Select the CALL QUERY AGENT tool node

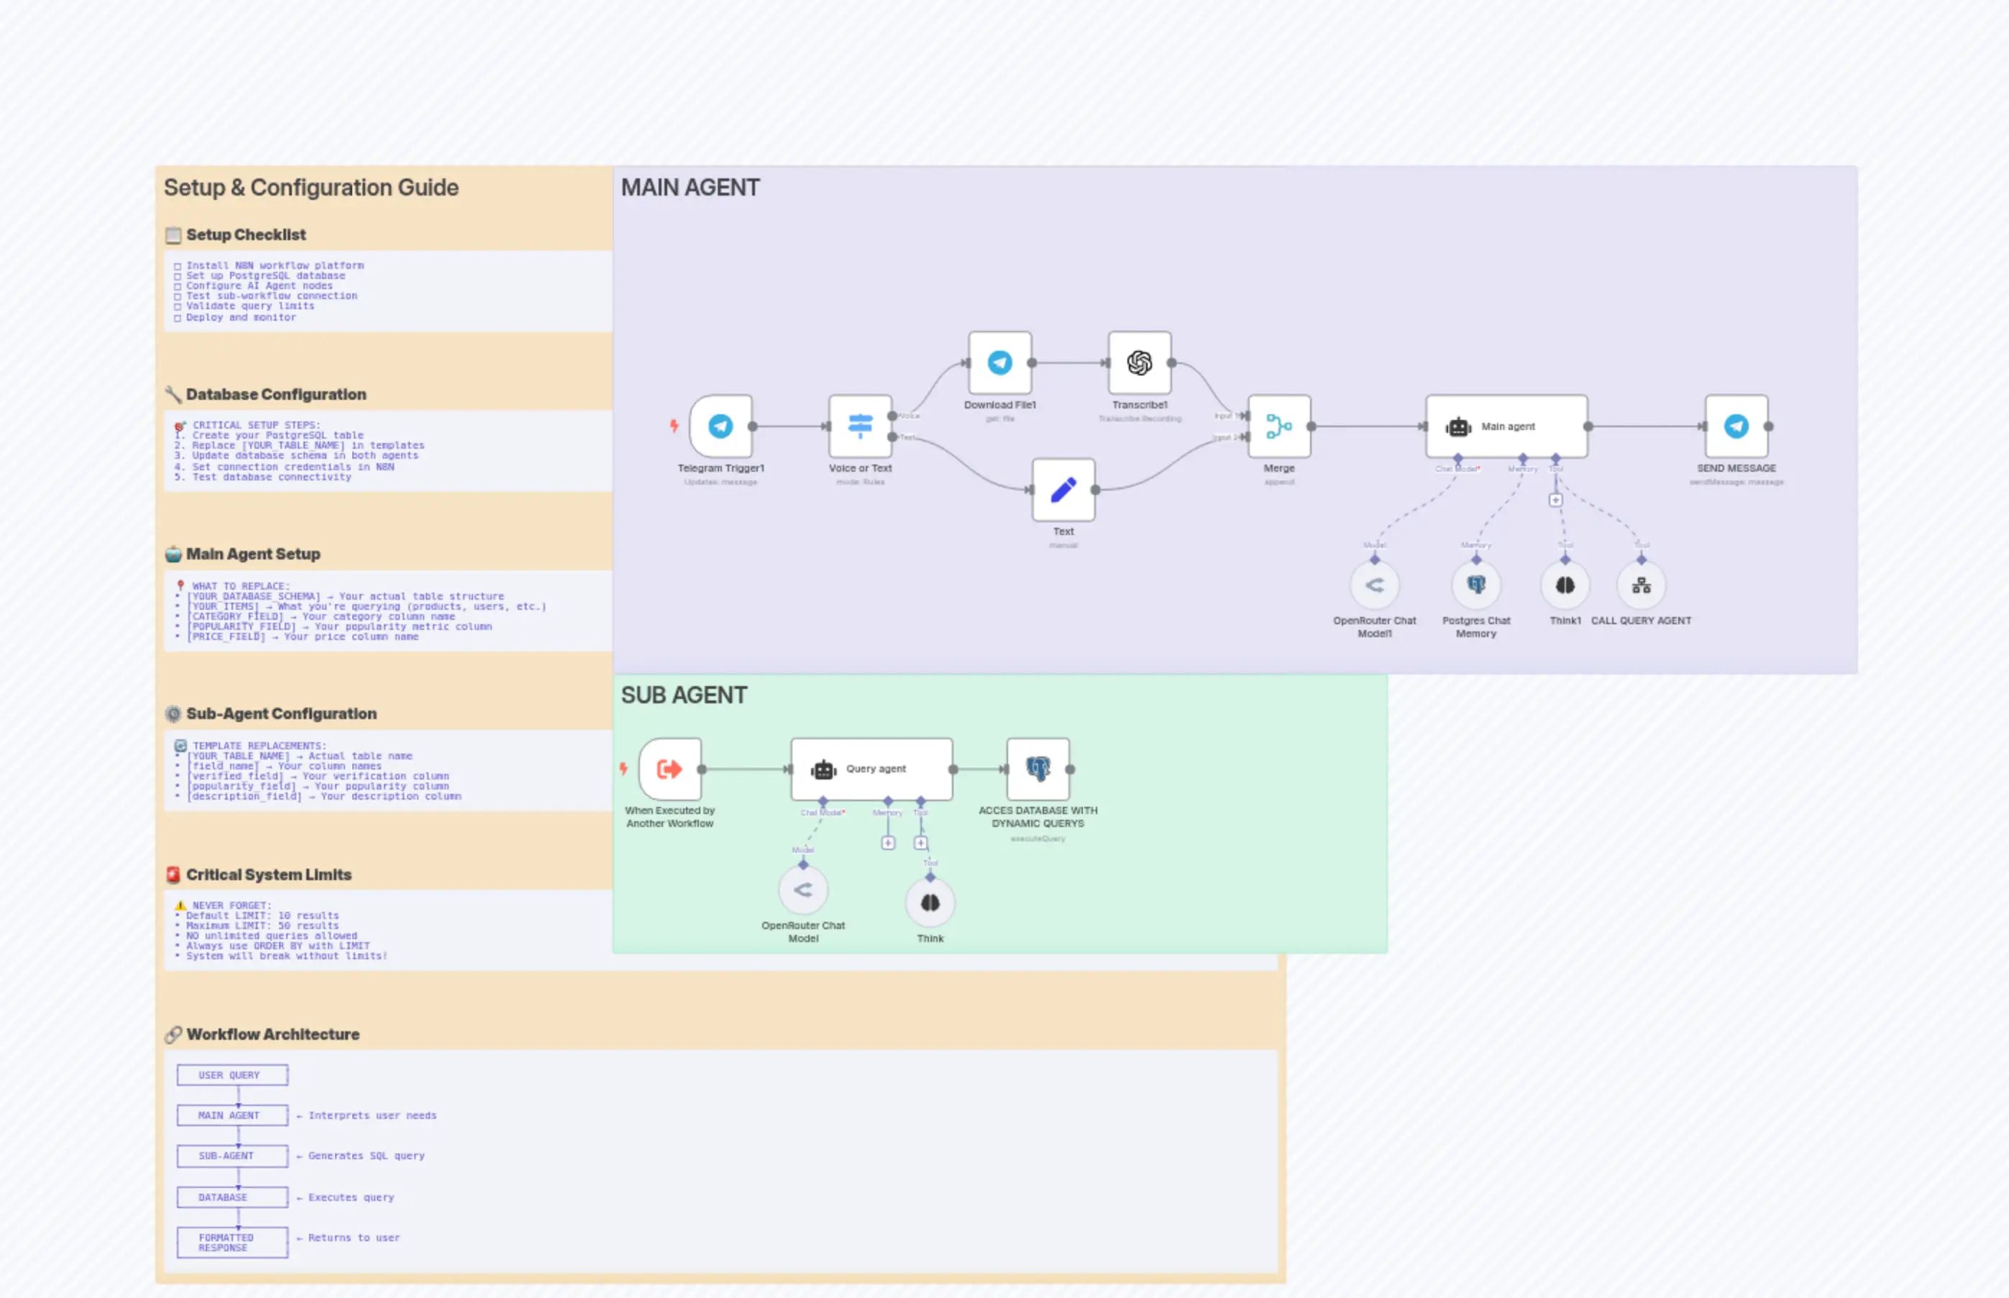click(x=1641, y=585)
